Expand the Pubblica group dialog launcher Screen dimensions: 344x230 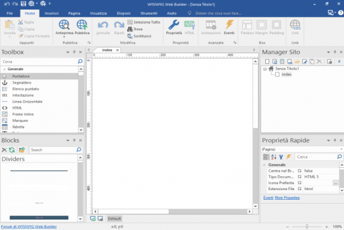[89, 43]
